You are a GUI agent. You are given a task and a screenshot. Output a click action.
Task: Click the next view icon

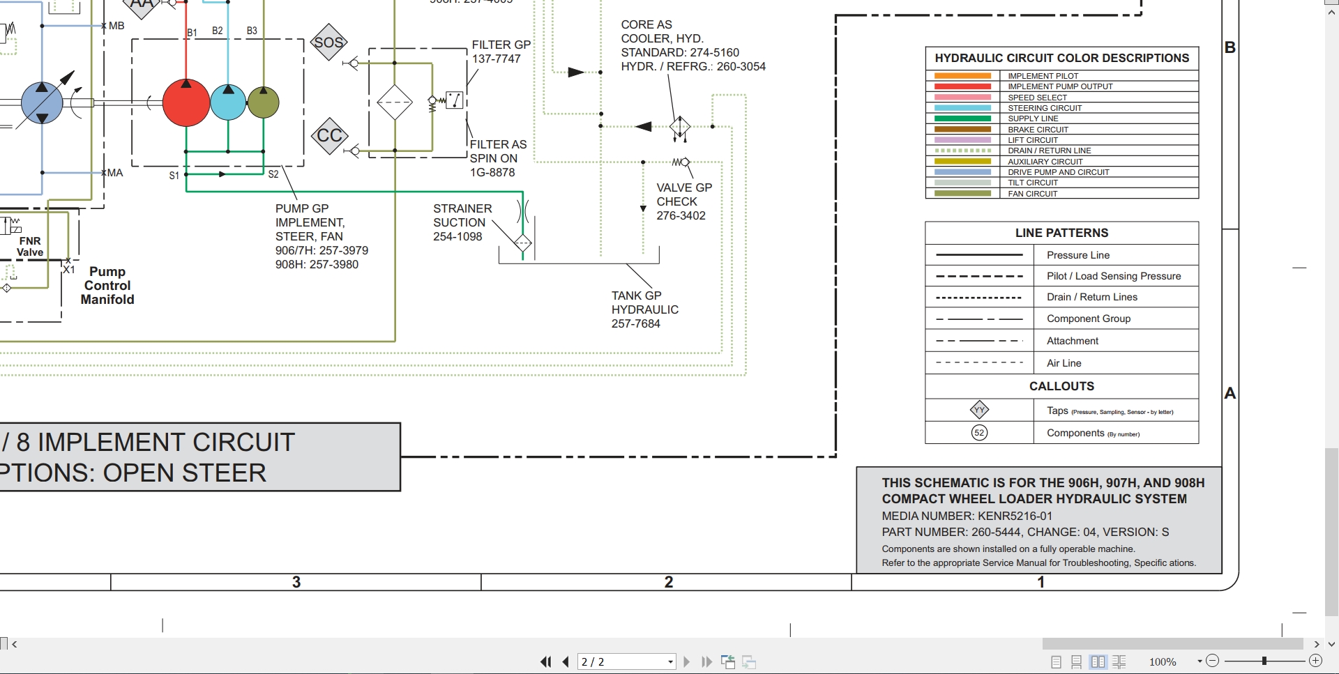[750, 661]
